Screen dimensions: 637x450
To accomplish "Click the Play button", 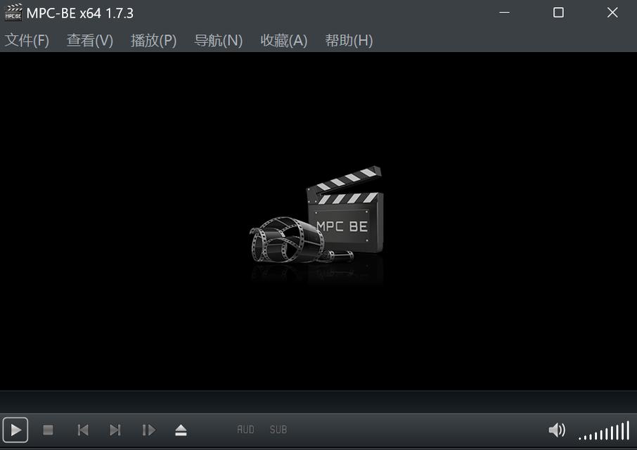I will pos(15,430).
